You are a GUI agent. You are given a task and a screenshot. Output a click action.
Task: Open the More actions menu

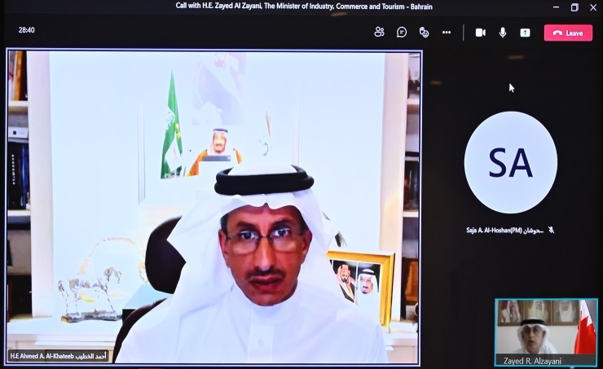447,33
